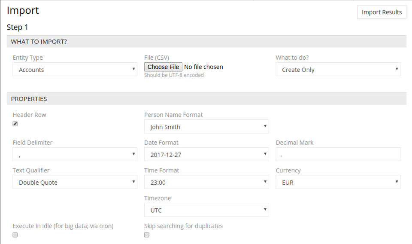
Task: Open the Field Delimiter dropdown
Action: coord(75,154)
